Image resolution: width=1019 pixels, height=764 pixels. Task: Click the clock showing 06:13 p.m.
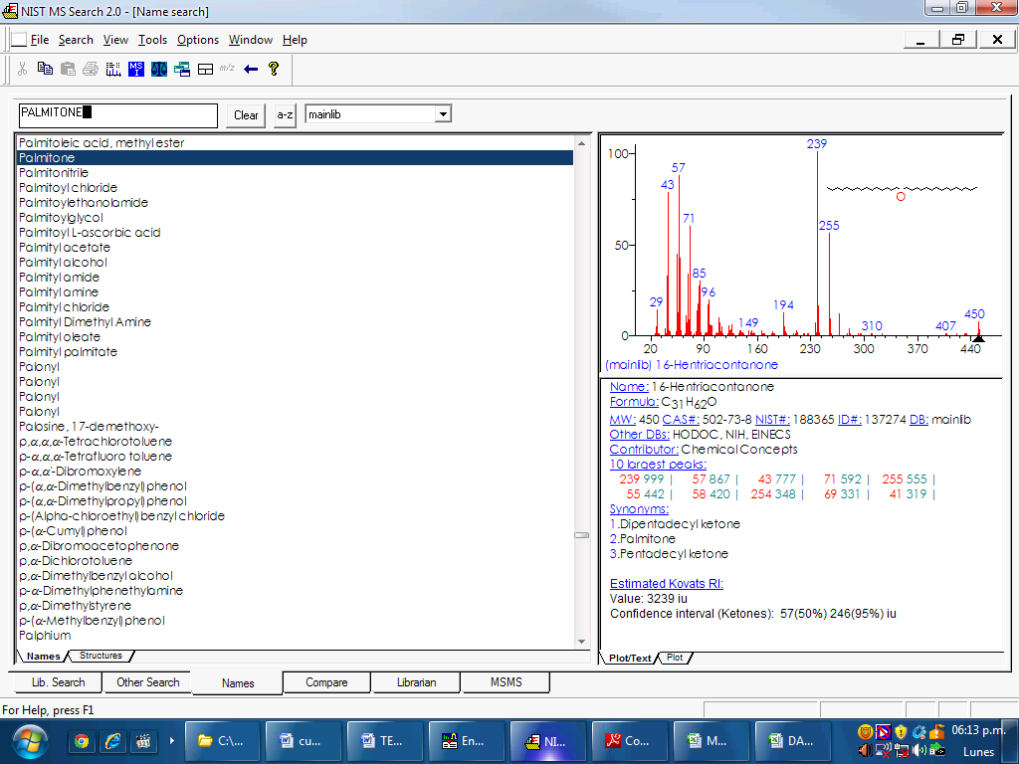pos(978,730)
